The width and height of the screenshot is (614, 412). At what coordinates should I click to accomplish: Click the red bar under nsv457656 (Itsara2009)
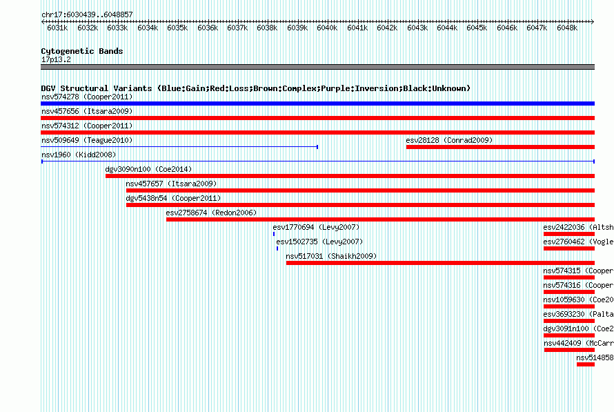pyautogui.click(x=317, y=118)
